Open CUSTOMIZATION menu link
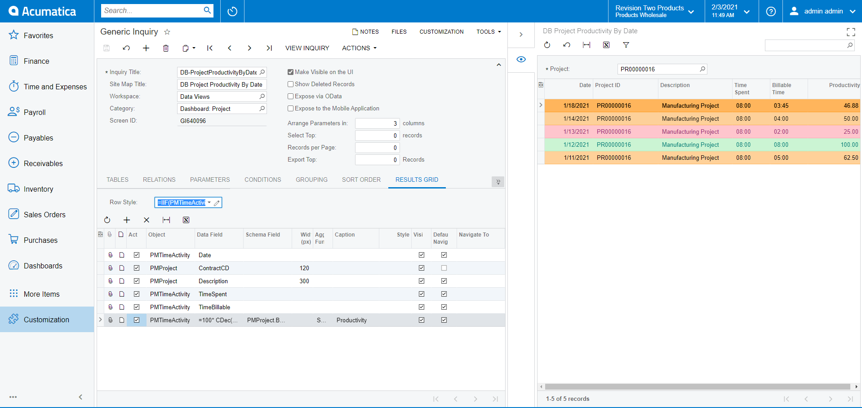 pyautogui.click(x=441, y=32)
